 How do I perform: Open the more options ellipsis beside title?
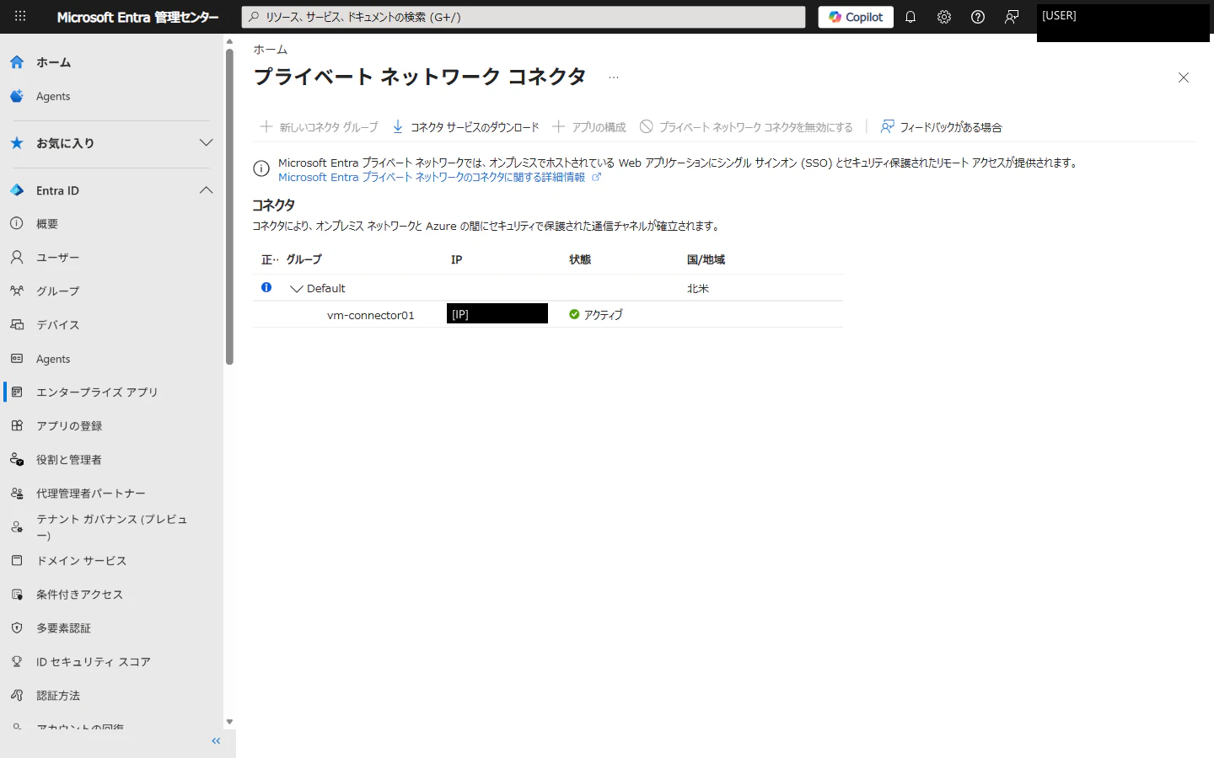coord(614,77)
